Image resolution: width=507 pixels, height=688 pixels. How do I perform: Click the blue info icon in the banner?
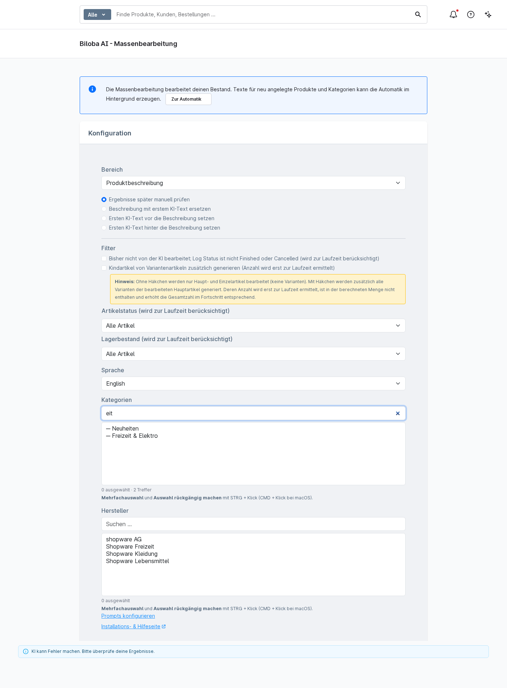click(92, 89)
